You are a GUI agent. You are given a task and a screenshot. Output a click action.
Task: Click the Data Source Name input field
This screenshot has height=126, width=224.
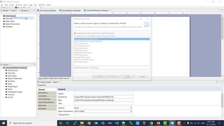point(119,68)
